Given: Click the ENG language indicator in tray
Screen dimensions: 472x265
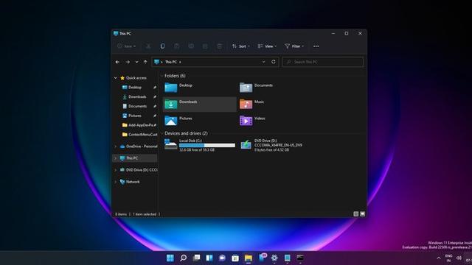Looking at the screenshot, I should point(449,258).
